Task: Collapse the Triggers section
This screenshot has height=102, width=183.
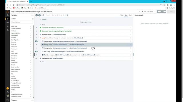Action: 41,19
